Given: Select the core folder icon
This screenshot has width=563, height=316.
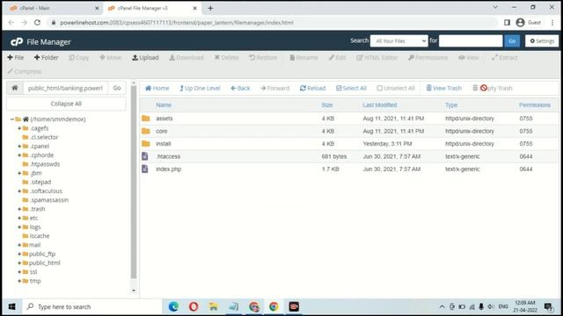Looking at the screenshot, I should tap(146, 131).
